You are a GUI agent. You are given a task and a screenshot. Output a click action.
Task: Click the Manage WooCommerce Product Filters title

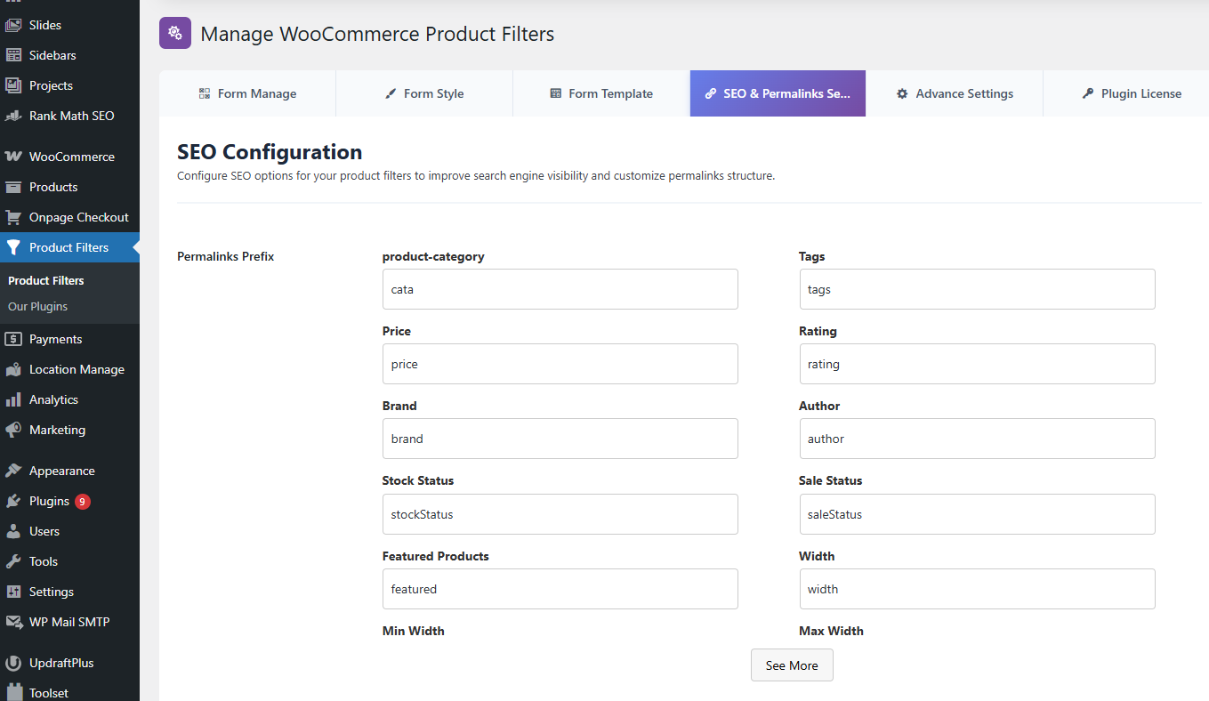(x=377, y=34)
